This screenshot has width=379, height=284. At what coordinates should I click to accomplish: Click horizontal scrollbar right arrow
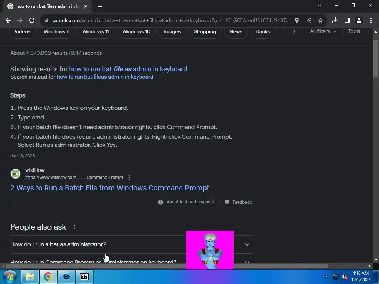coord(370,266)
